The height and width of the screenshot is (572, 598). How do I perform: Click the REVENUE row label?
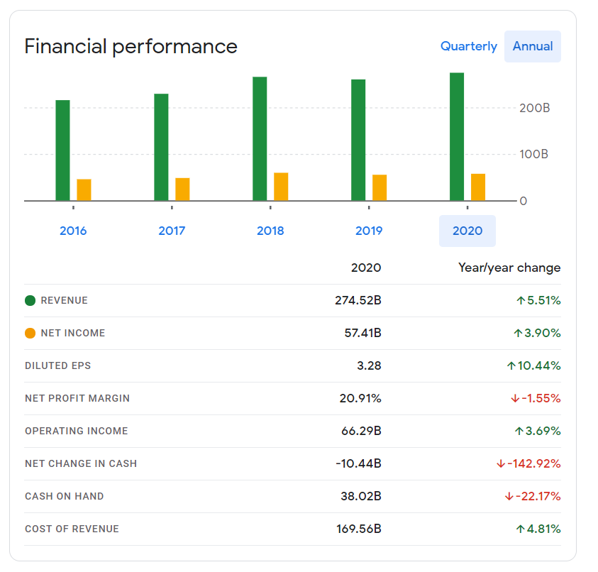click(64, 301)
